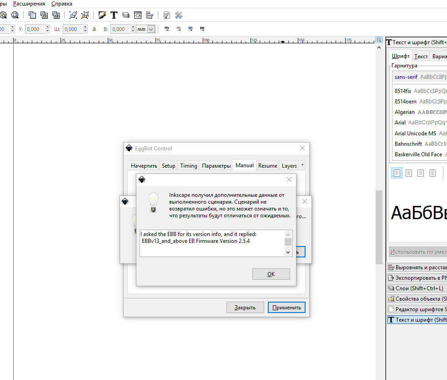This screenshot has width=447, height=380.
Task: Click 'Слои (Shift+Ctrl+L)' dock panel icon
Action: coord(392,288)
